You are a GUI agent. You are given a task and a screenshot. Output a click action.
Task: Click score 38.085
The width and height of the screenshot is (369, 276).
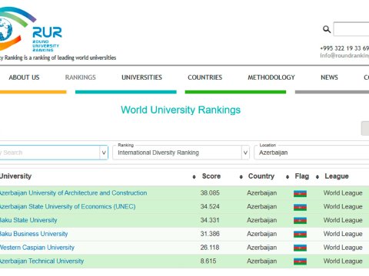pyautogui.click(x=210, y=193)
